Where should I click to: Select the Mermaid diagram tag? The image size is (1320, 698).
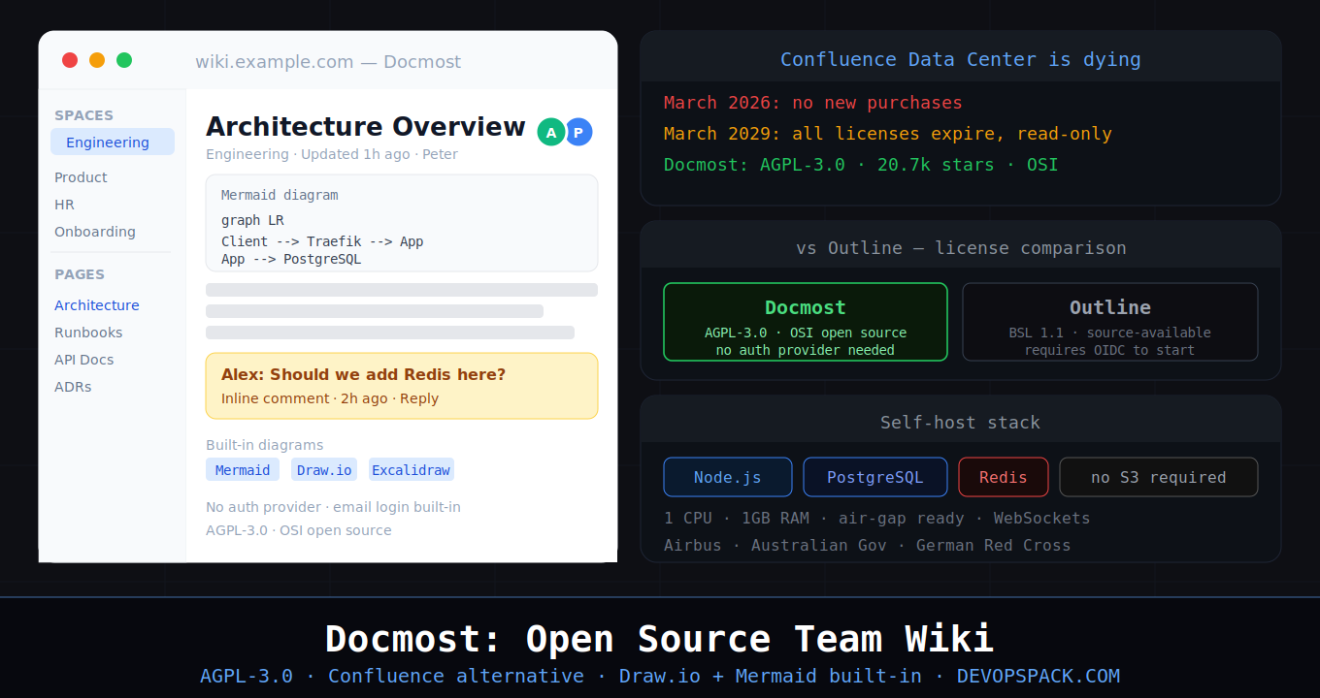pos(243,470)
